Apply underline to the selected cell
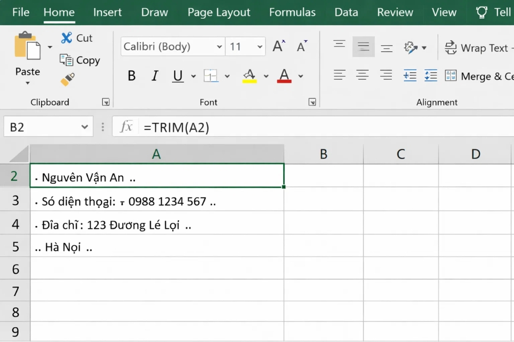The image size is (514, 342). coord(177,75)
